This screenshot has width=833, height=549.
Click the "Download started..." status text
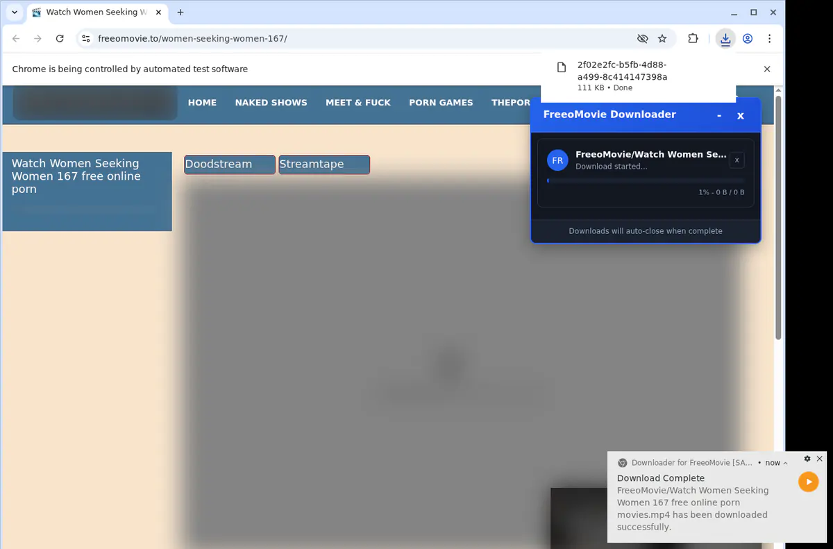point(612,167)
